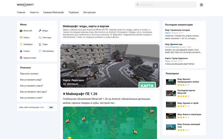Open Мод: Оружие от Aplok
This screenshot has height=139, width=223.
pyautogui.click(x=188, y=103)
